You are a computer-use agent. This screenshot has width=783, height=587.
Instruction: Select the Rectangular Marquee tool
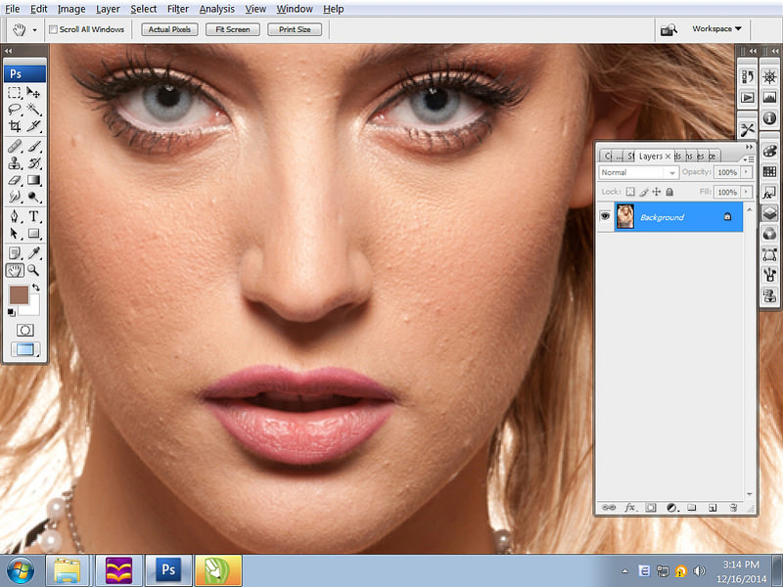tap(15, 93)
